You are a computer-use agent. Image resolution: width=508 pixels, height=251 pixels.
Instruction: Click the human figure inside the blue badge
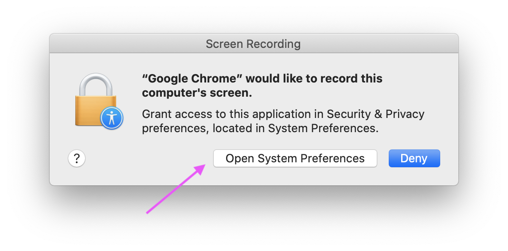[112, 118]
